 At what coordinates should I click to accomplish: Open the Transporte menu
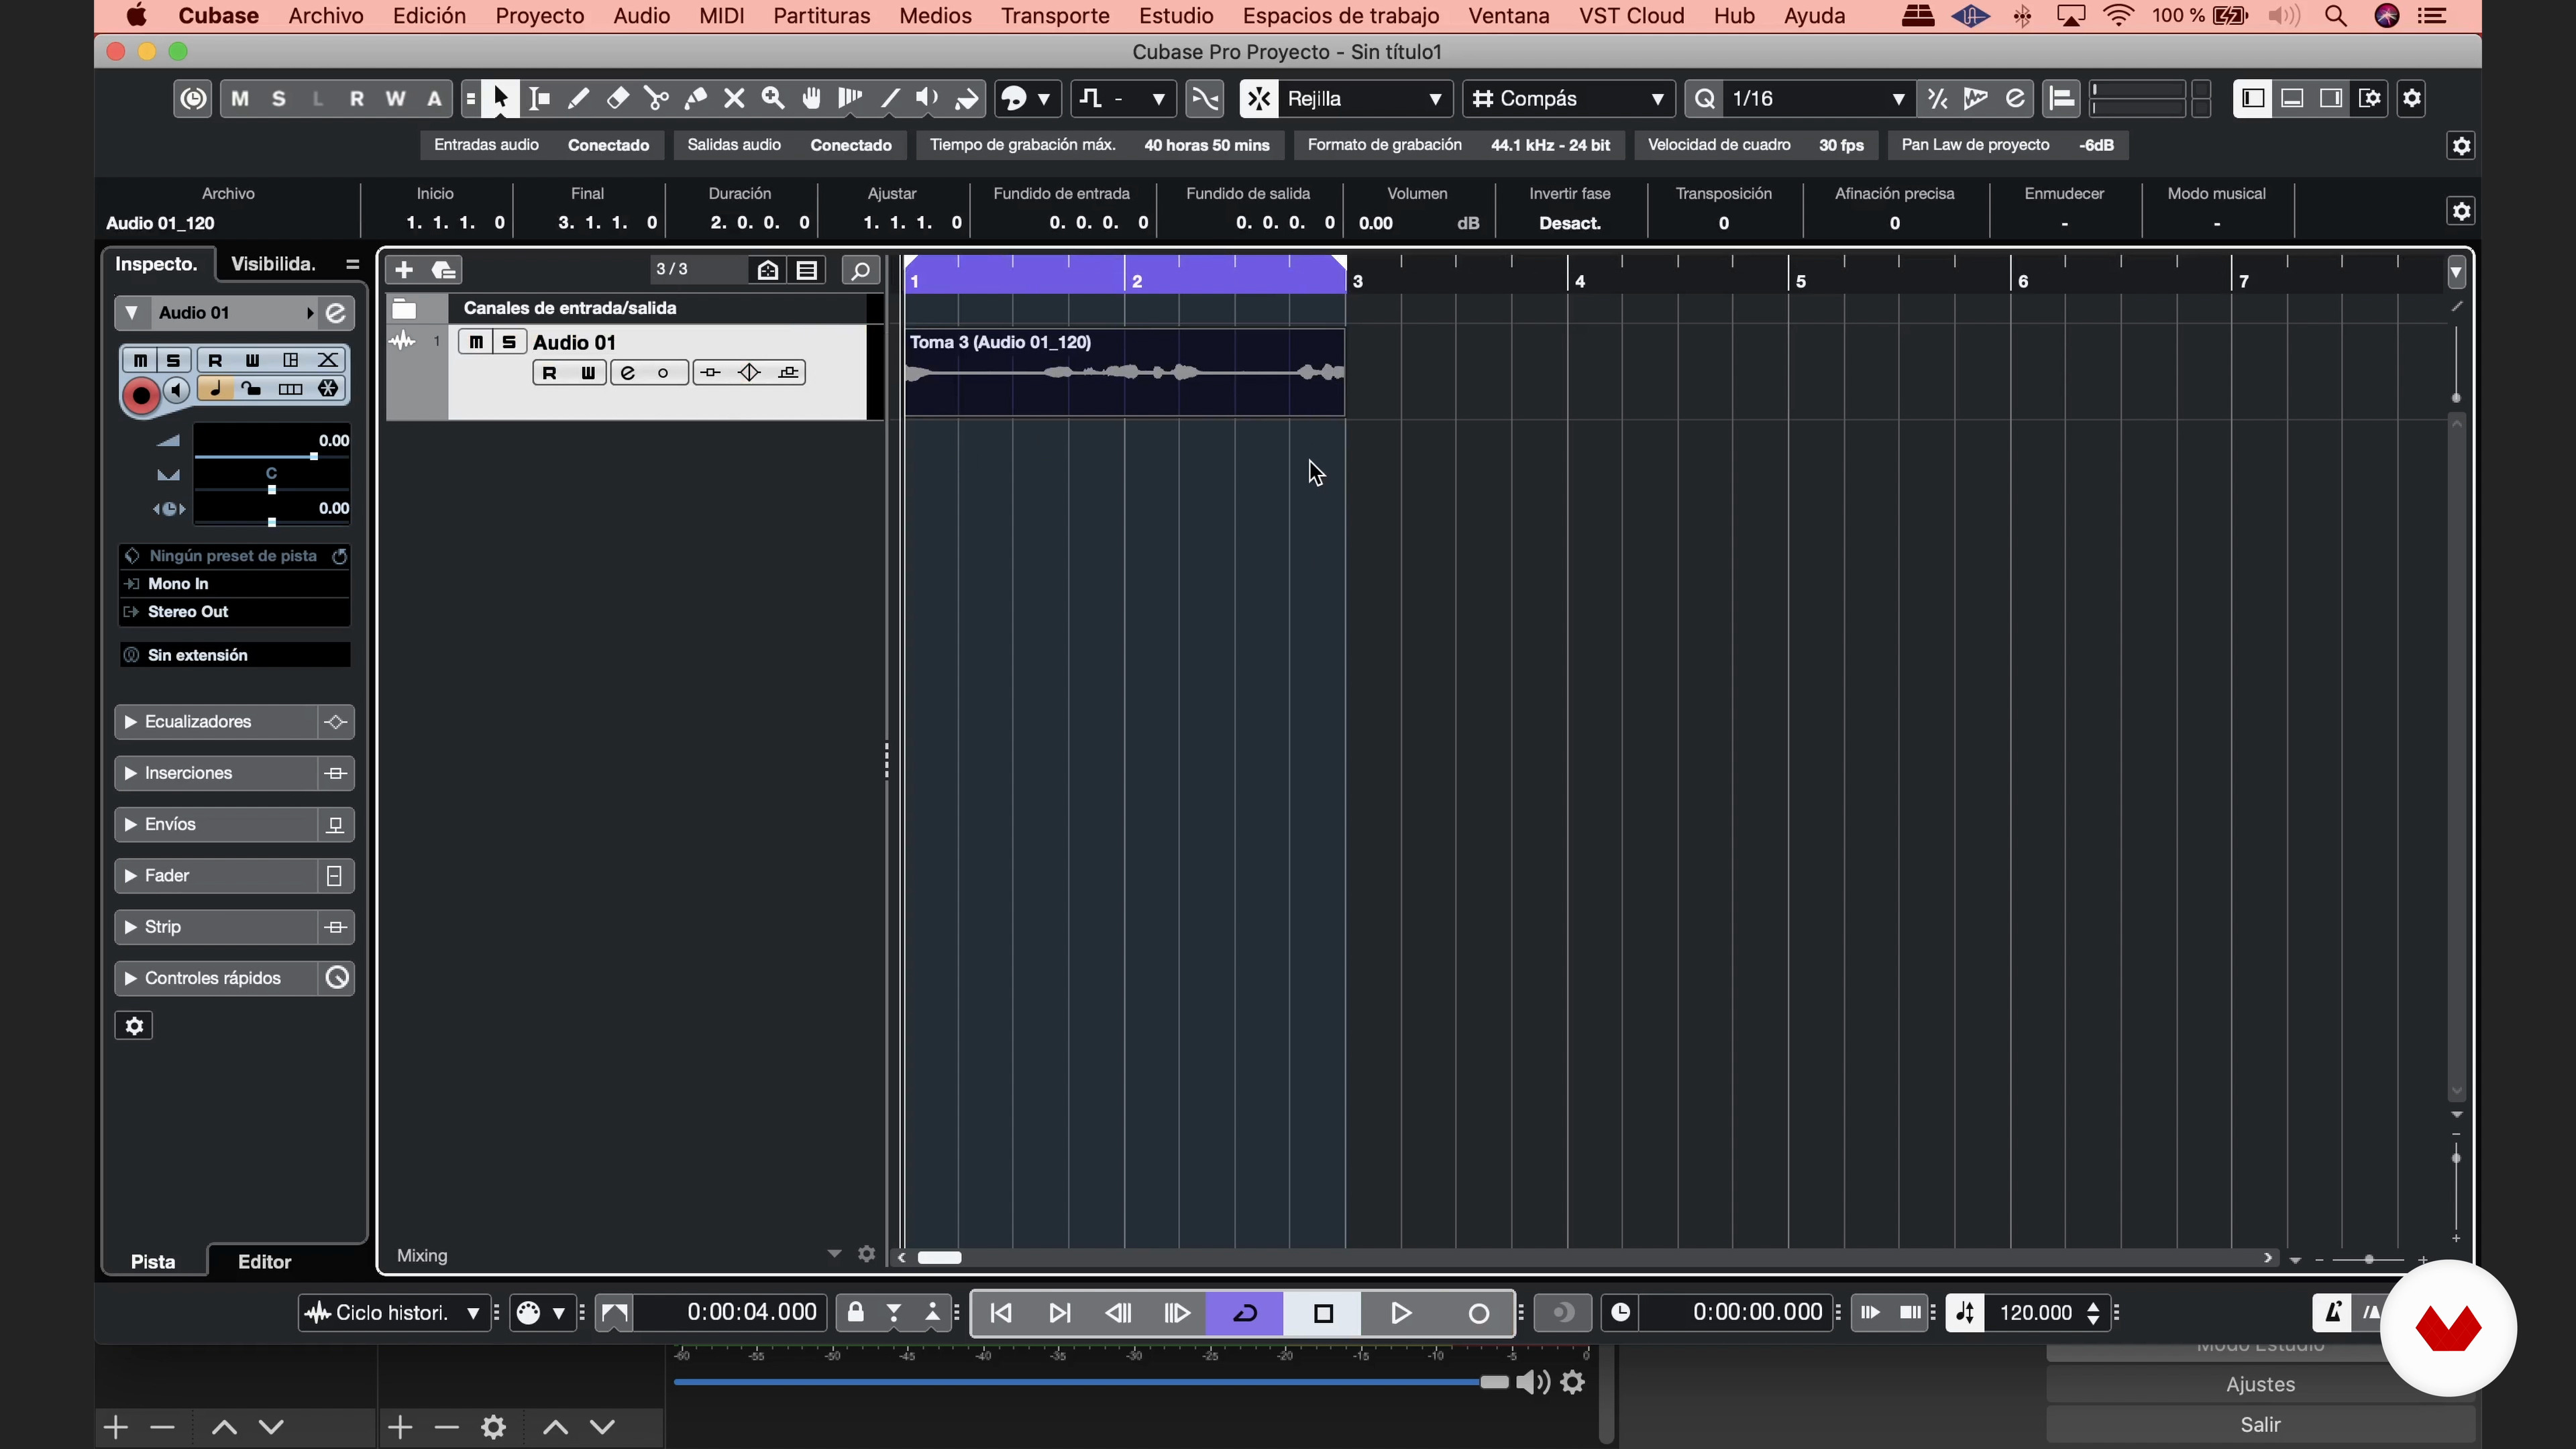[x=1055, y=16]
